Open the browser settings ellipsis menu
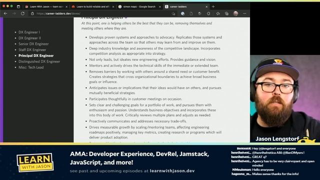The width and height of the screenshot is (320, 180). 244,13
